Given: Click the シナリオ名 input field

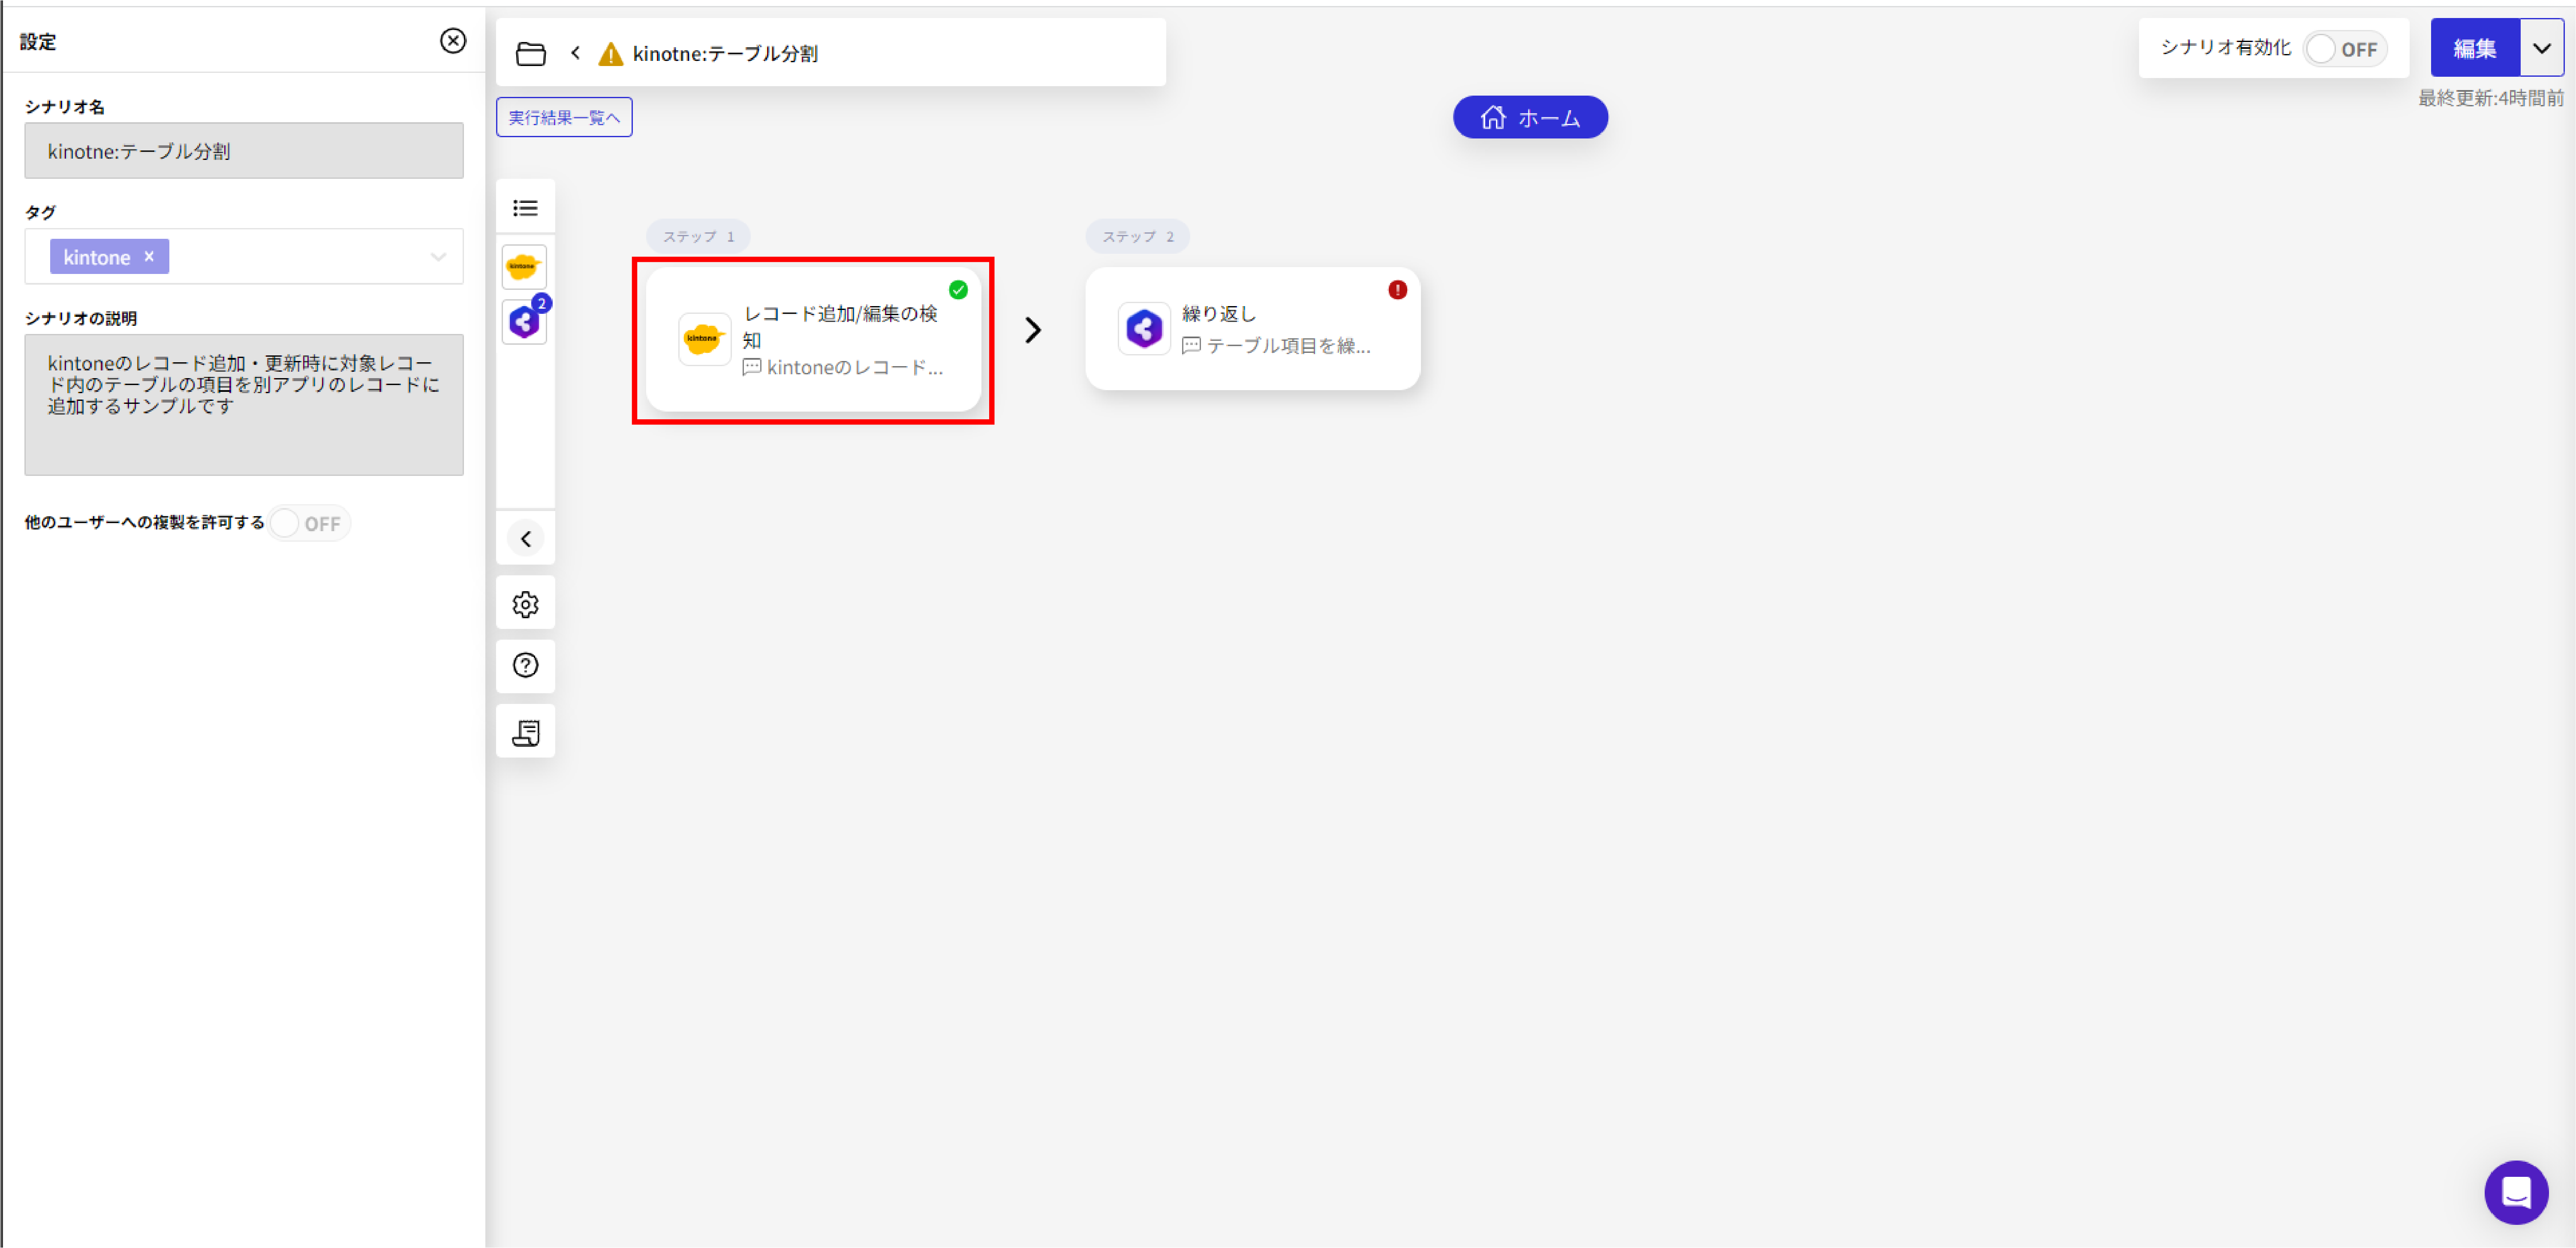Looking at the screenshot, I should pyautogui.click(x=244, y=151).
